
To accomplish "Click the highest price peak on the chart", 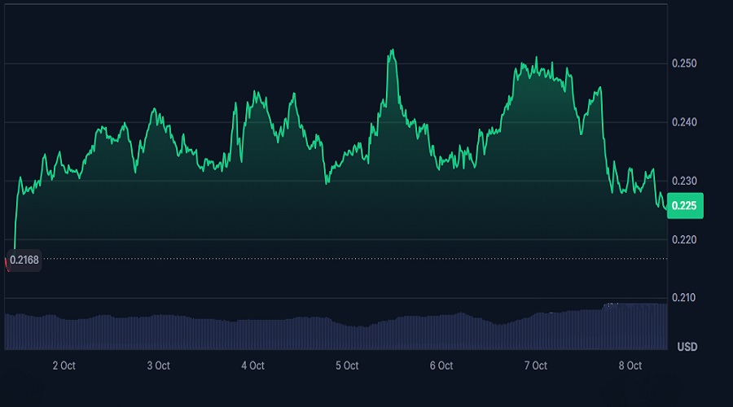I will pyautogui.click(x=393, y=50).
